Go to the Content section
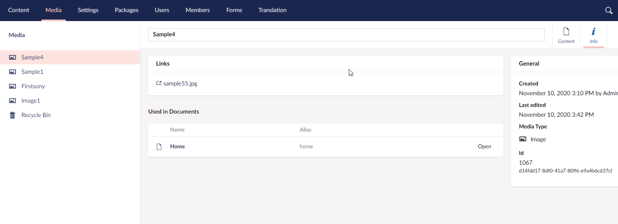Viewport: 618px width, 224px height. 19,10
